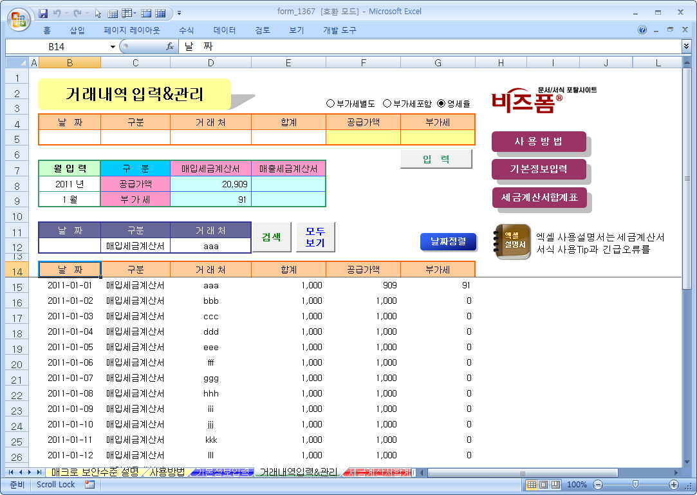
Task: Adjust the zoom slider handle
Action: pyautogui.click(x=635, y=485)
